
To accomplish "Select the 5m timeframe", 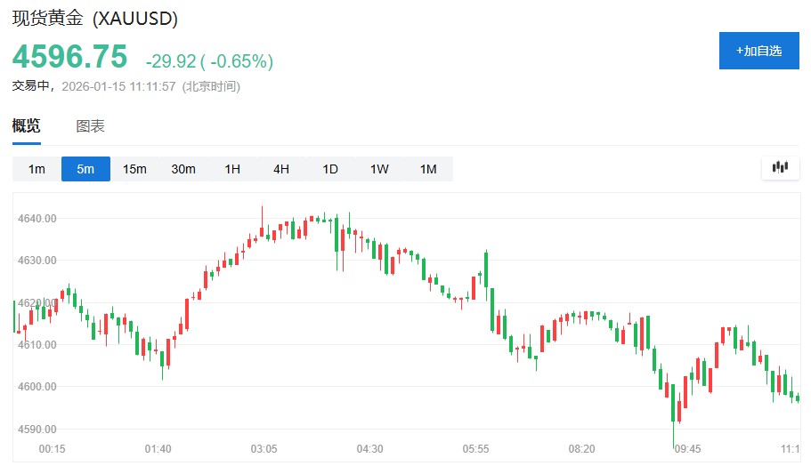I will (85, 169).
